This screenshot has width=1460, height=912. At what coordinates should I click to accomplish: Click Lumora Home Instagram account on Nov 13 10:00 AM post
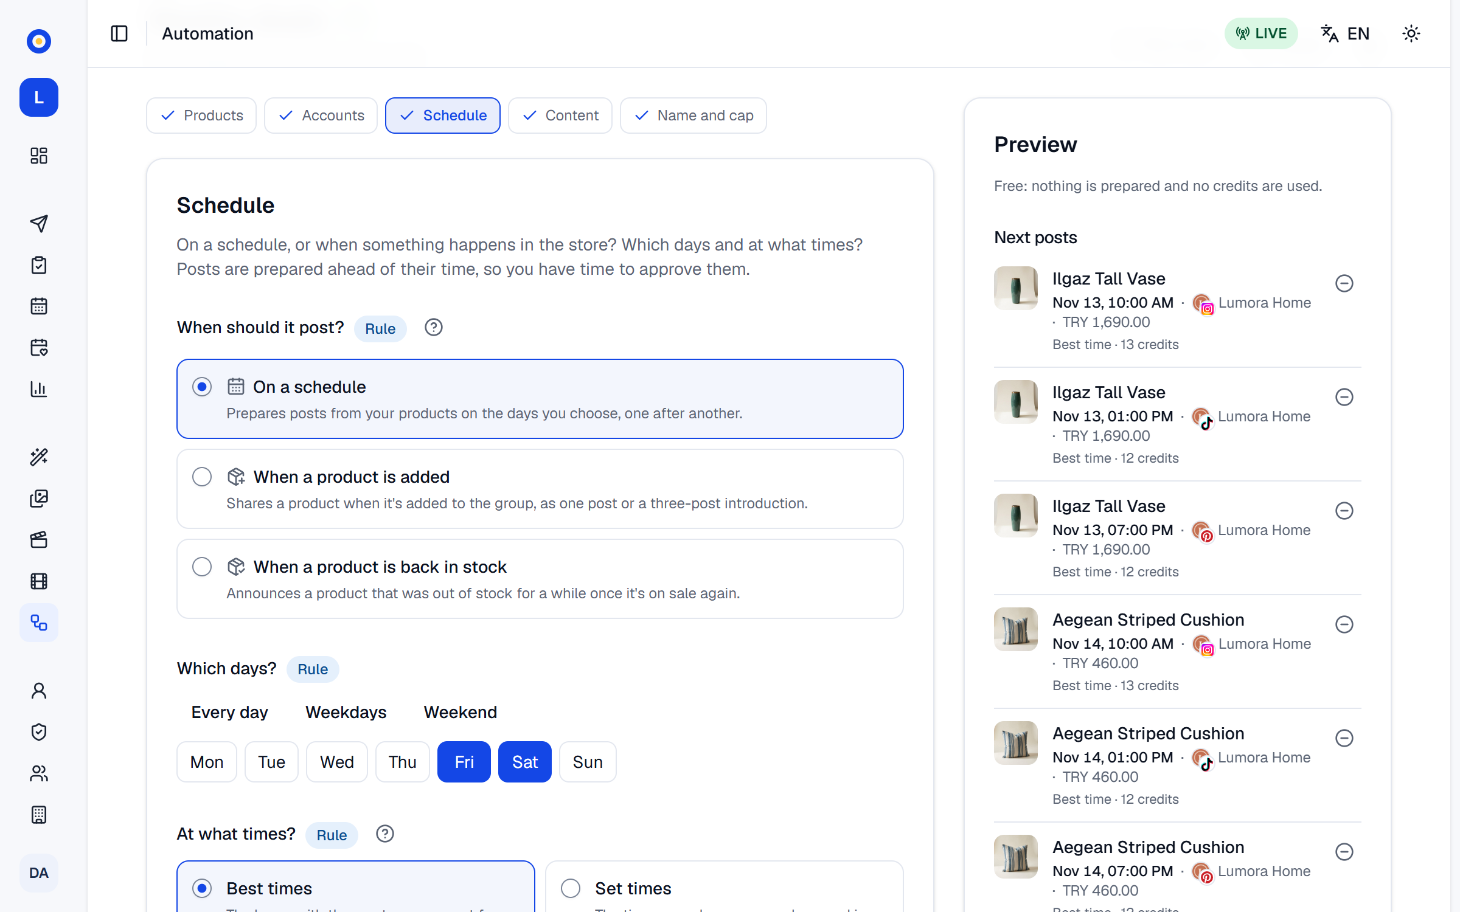point(1252,303)
